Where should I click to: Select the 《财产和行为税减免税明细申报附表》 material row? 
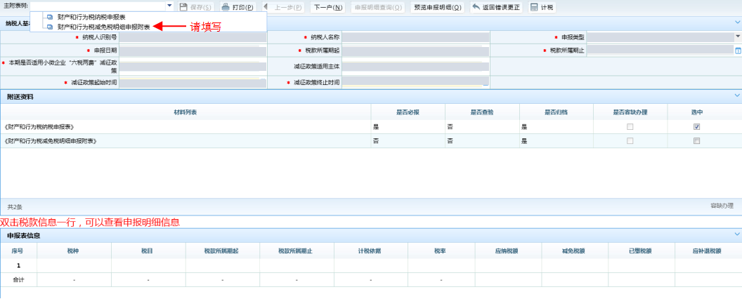click(371, 141)
